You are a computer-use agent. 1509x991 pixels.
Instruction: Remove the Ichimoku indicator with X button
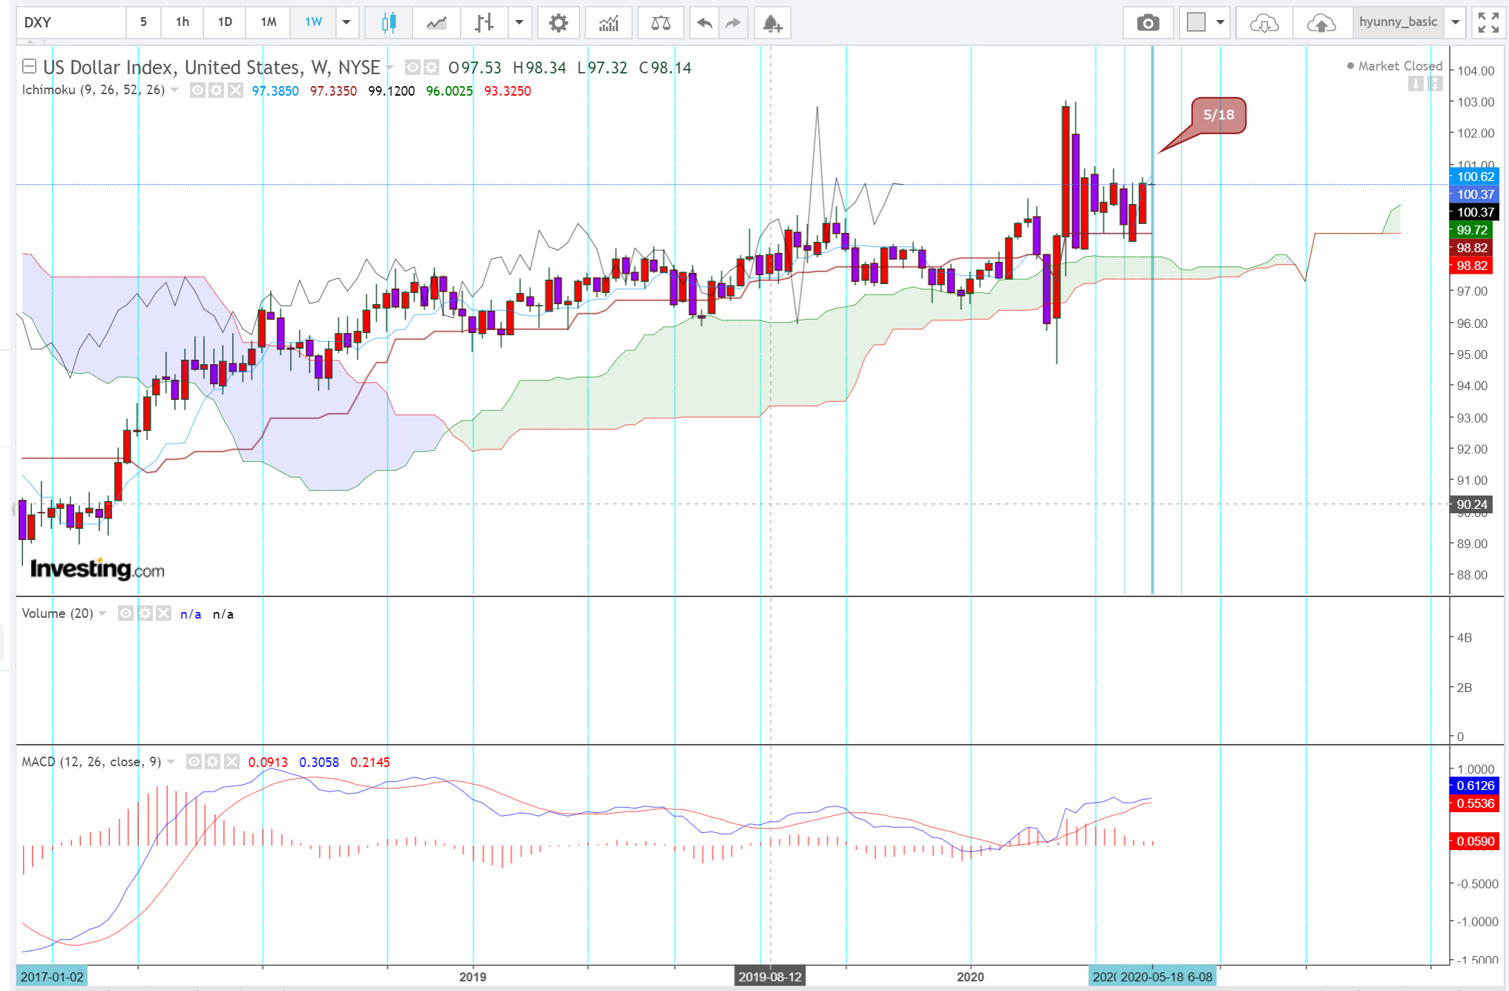click(x=235, y=90)
